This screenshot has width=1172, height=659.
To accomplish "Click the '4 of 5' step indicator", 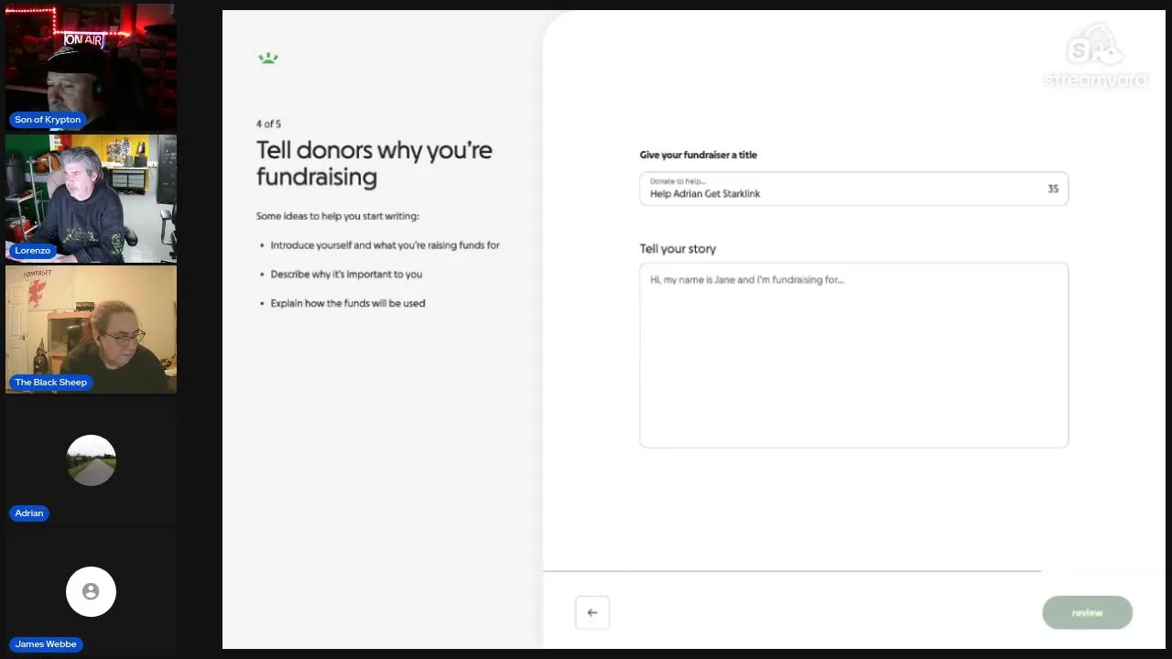I will pos(268,124).
